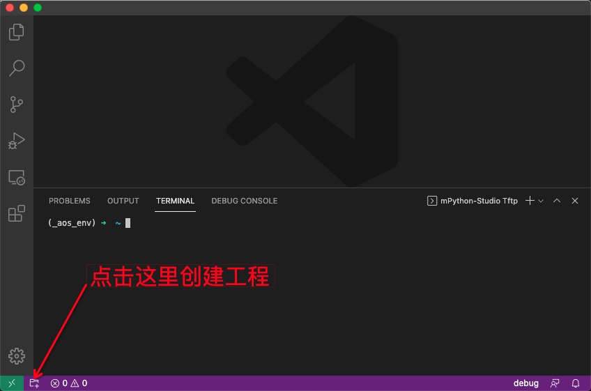Image resolution: width=591 pixels, height=391 pixels.
Task: Click the debug status bar entry
Action: (x=525, y=383)
